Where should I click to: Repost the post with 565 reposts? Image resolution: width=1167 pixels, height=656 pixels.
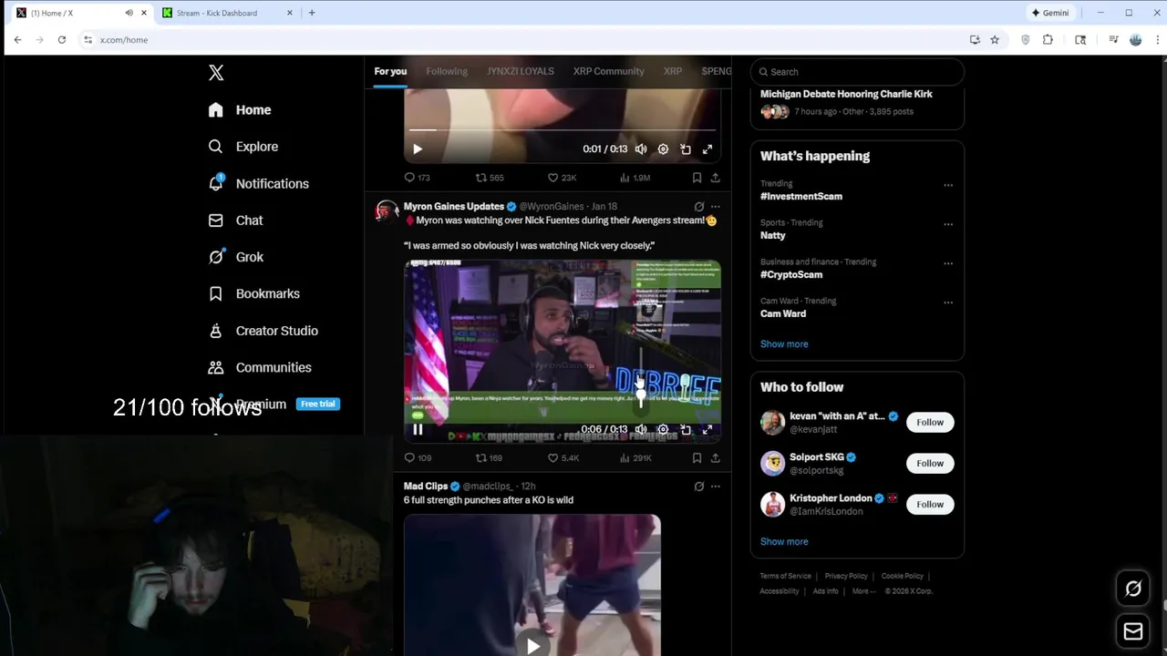pyautogui.click(x=490, y=178)
